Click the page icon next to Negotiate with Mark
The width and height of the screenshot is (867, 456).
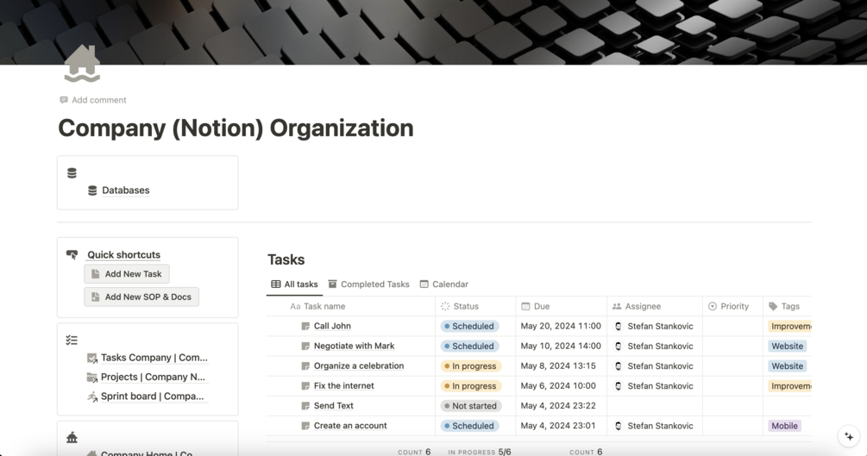click(305, 347)
